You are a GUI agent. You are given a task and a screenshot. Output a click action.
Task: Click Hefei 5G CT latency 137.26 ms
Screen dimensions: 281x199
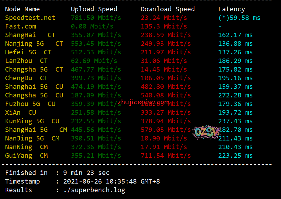235,52
